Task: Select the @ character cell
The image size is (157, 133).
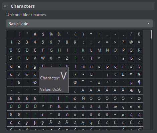Action: pyautogui.click(x=131, y=42)
